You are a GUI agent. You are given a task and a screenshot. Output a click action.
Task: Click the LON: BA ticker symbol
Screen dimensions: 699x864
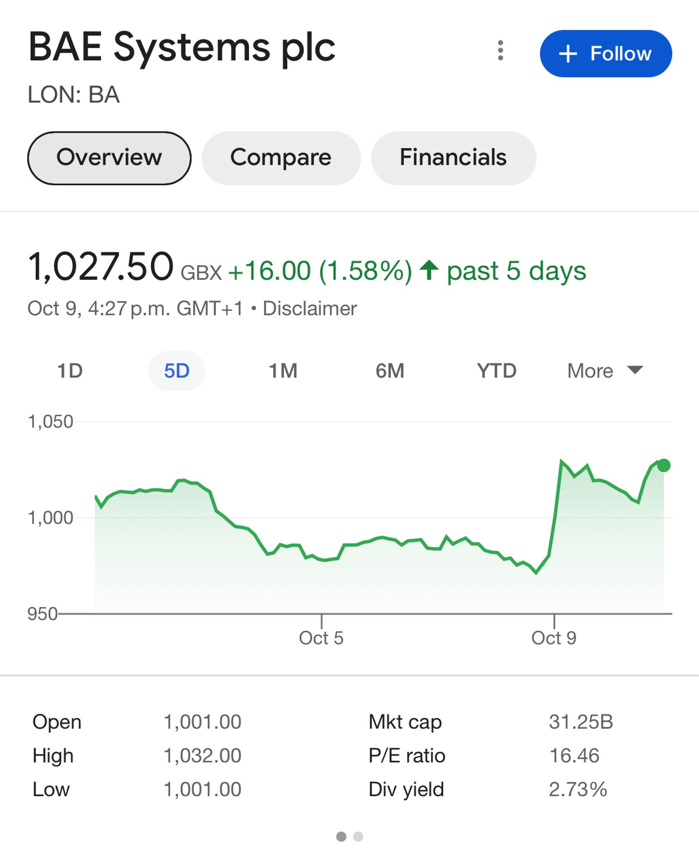(73, 95)
